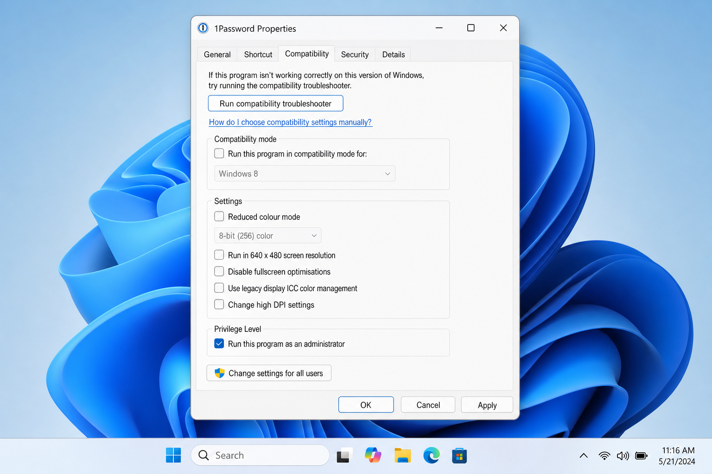This screenshot has height=474, width=712.
Task: Open the choose compatibility settings manually link
Action: click(x=290, y=122)
